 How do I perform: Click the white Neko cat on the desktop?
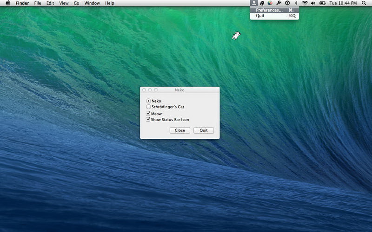[237, 36]
